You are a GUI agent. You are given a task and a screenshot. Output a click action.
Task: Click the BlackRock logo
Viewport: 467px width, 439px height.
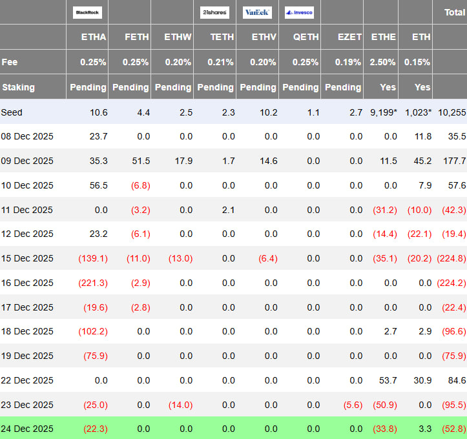tap(87, 12)
